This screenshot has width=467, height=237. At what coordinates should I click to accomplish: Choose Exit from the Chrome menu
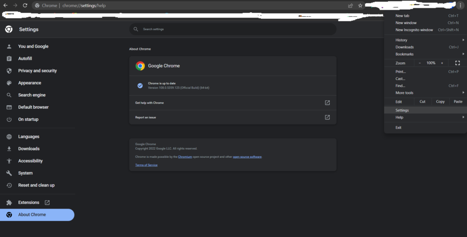425,127
